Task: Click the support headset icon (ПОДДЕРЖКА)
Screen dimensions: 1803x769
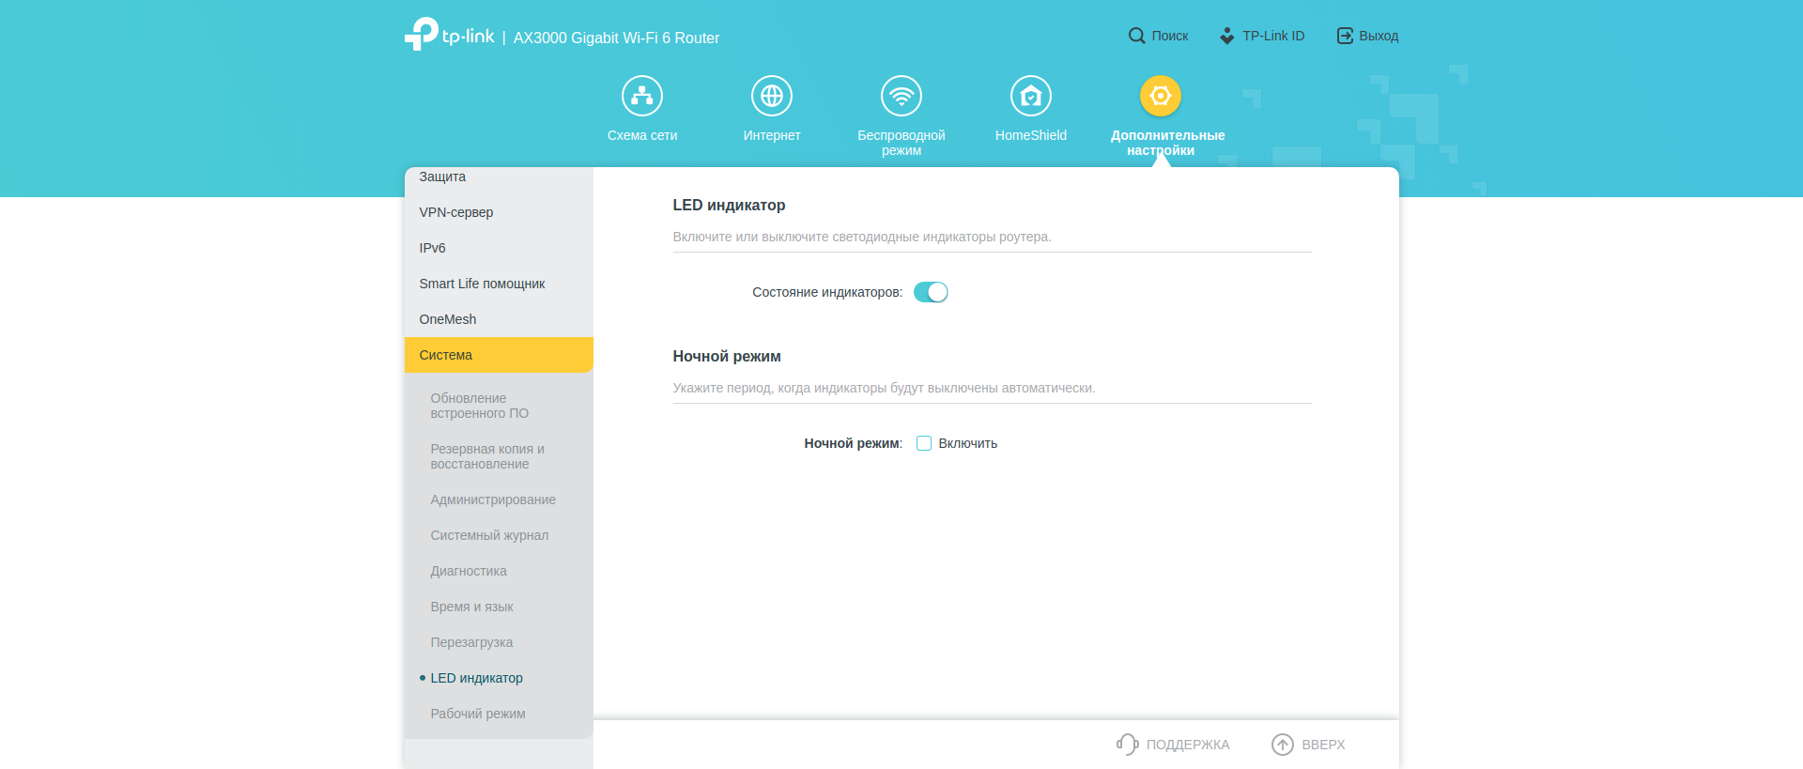Action: 1127,744
